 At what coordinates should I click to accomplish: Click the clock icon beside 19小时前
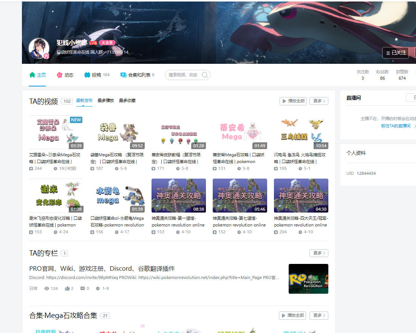point(56,169)
